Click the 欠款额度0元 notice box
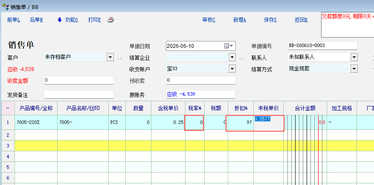374x185 pixels. [348, 25]
